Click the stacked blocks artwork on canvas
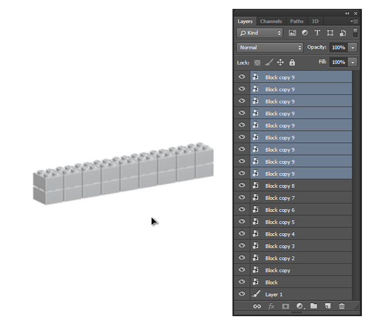This screenshot has width=379, height=332. click(123, 174)
